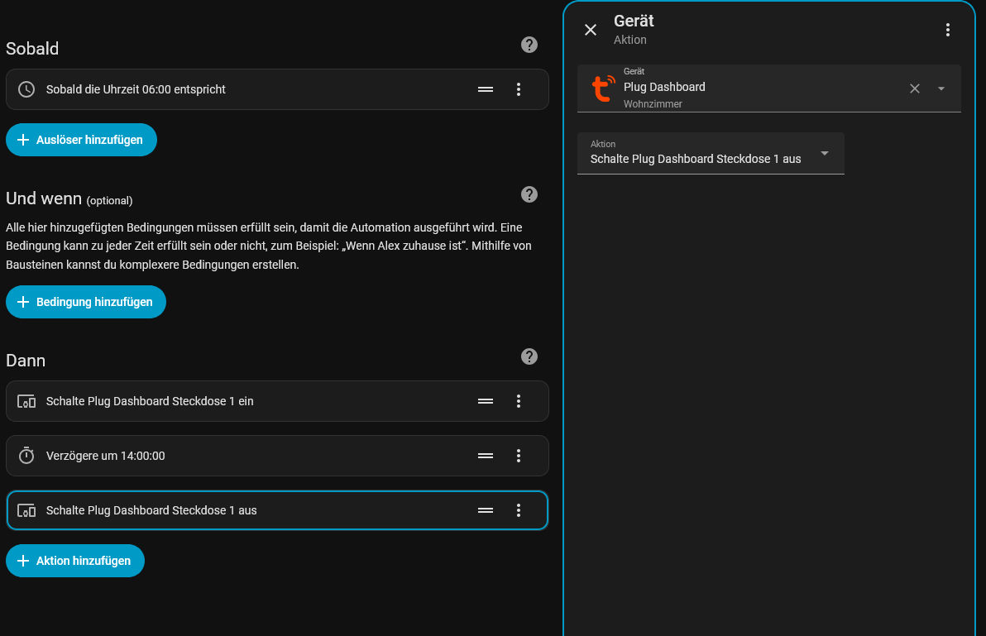
Task: Click the Dann section heading
Action: click(x=26, y=361)
